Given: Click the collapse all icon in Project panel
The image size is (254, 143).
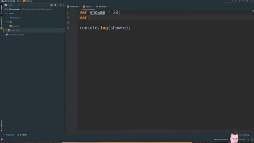Looking at the screenshot, I should (x=56, y=5).
